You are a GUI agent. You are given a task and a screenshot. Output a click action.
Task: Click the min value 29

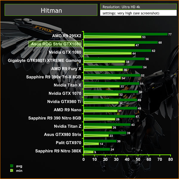[118, 119]
